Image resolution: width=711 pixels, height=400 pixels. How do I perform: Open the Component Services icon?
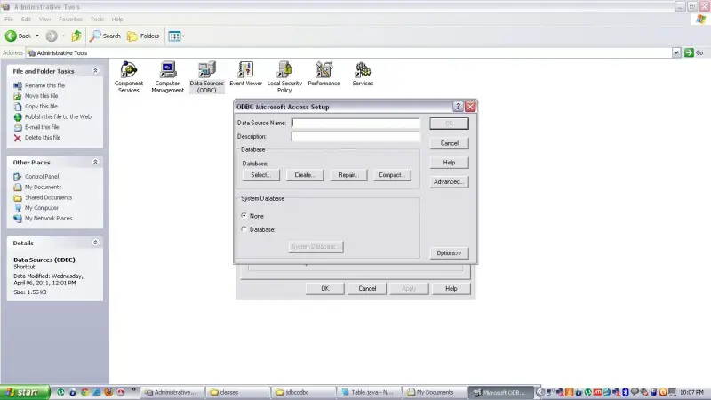[x=128, y=77]
